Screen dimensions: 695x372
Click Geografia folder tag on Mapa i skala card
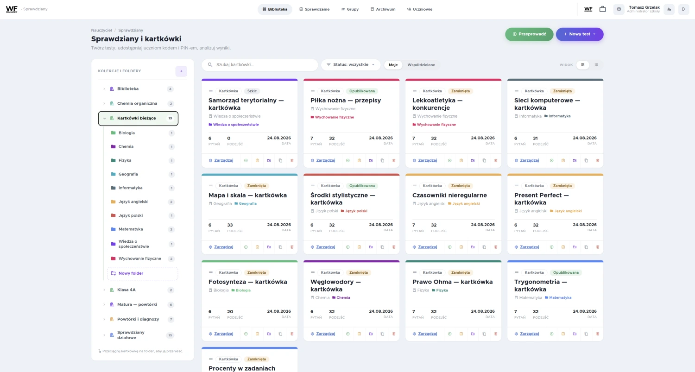(246, 203)
